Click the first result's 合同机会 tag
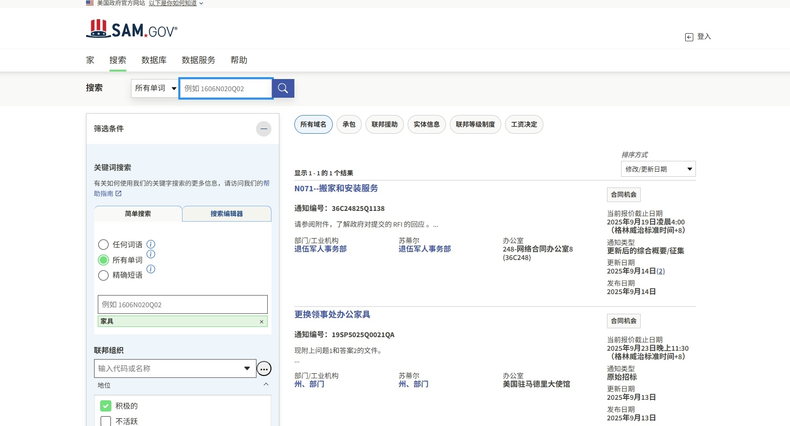Image resolution: width=790 pixels, height=426 pixels. coord(624,195)
